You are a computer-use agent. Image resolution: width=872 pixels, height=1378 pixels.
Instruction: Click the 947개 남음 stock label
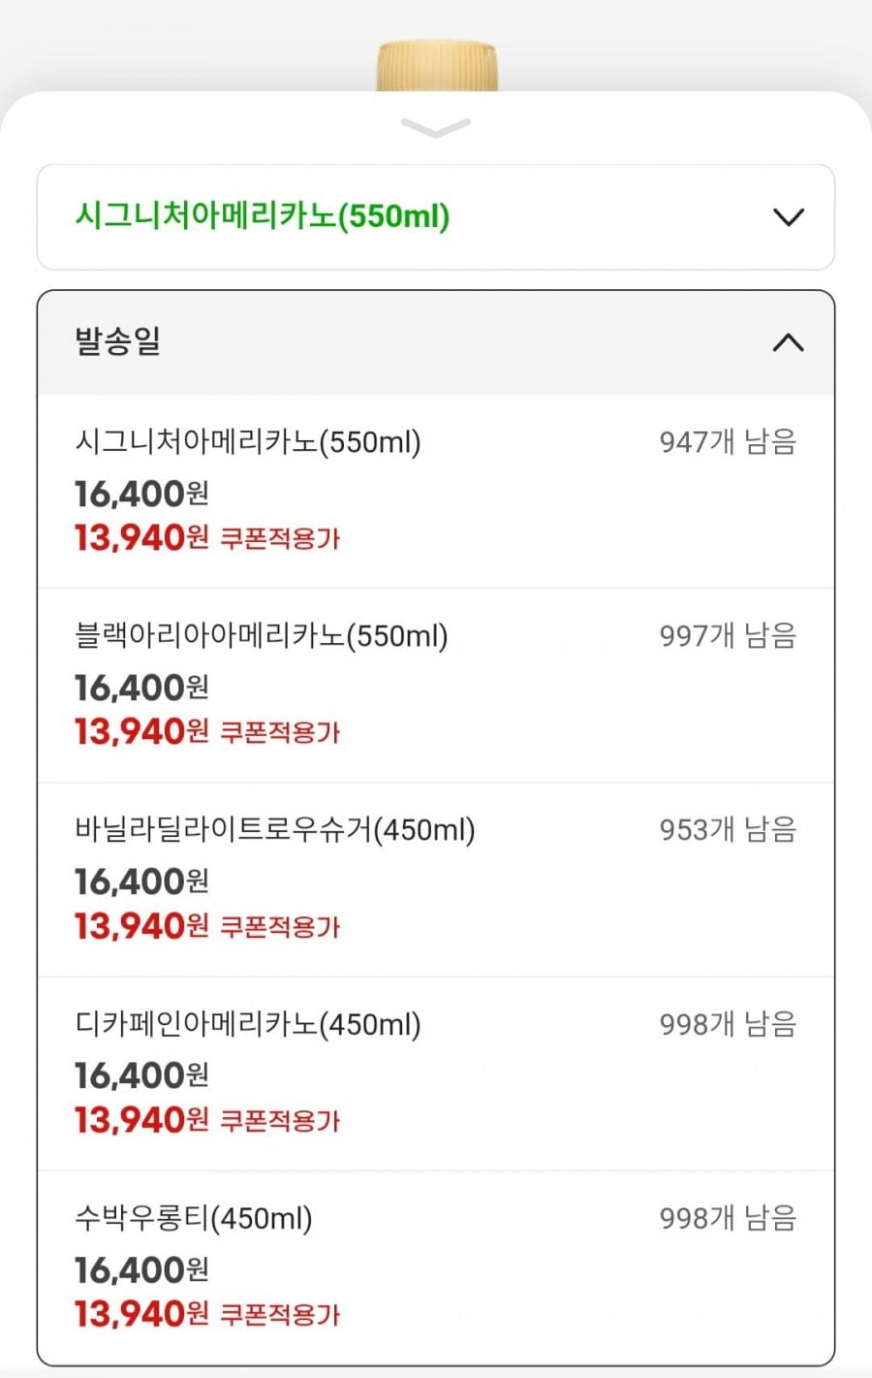pos(728,442)
